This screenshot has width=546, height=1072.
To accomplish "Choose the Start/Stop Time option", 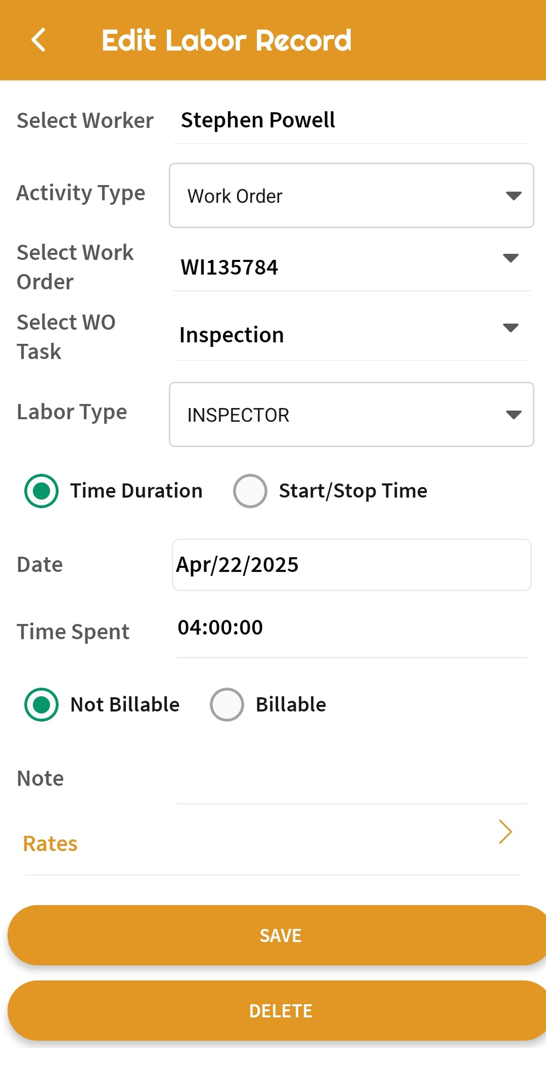I will (250, 491).
